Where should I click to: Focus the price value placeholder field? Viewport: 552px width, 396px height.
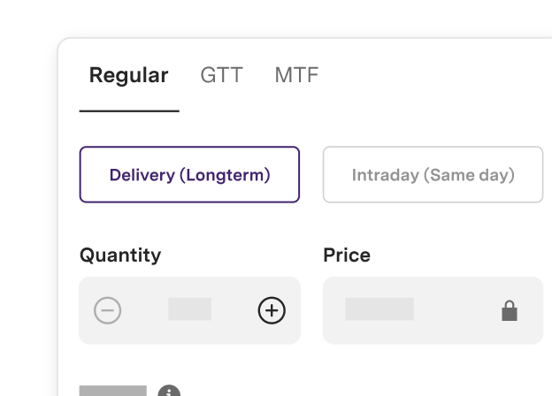379,309
